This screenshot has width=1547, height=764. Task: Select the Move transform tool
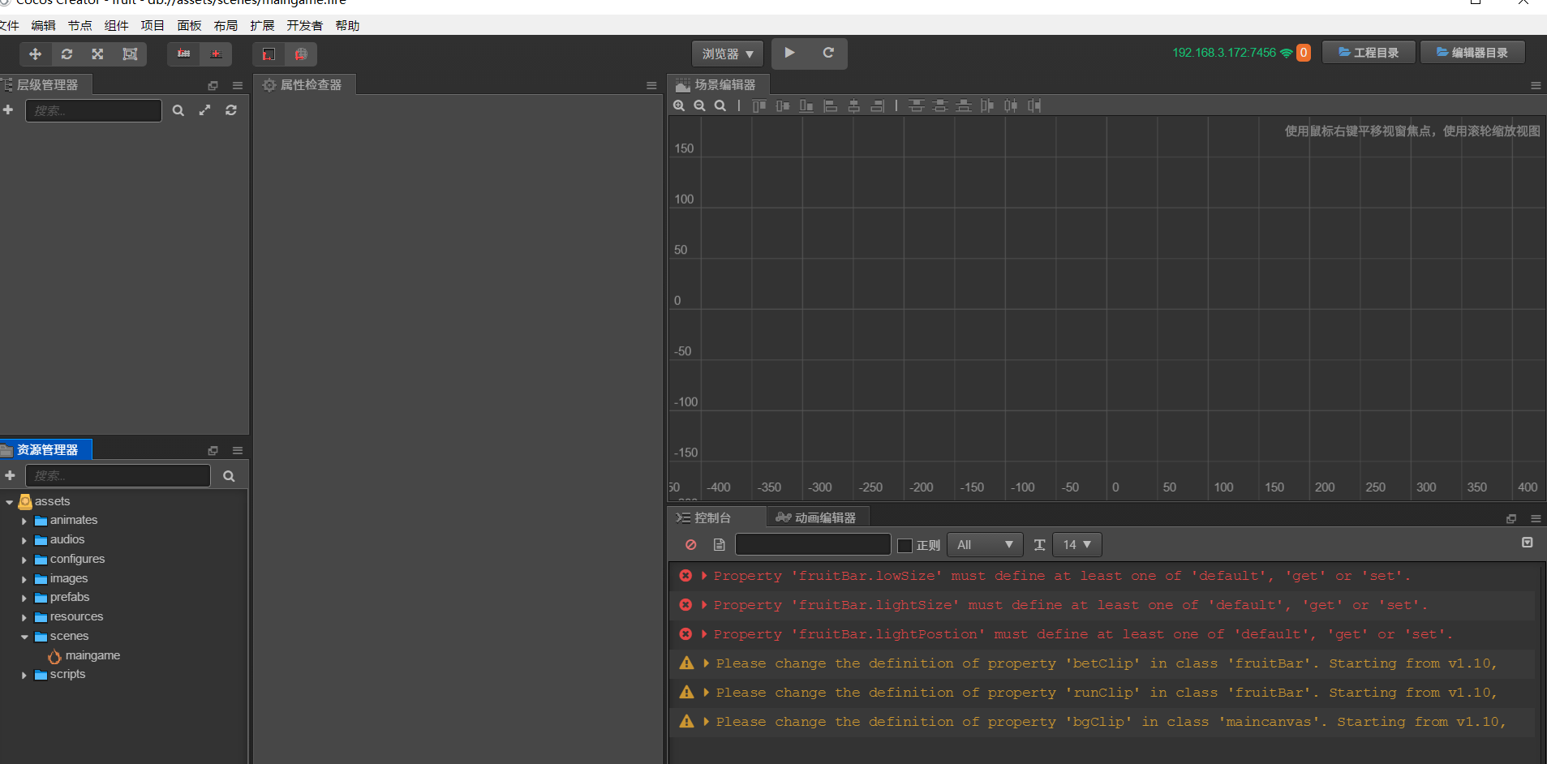[35, 54]
